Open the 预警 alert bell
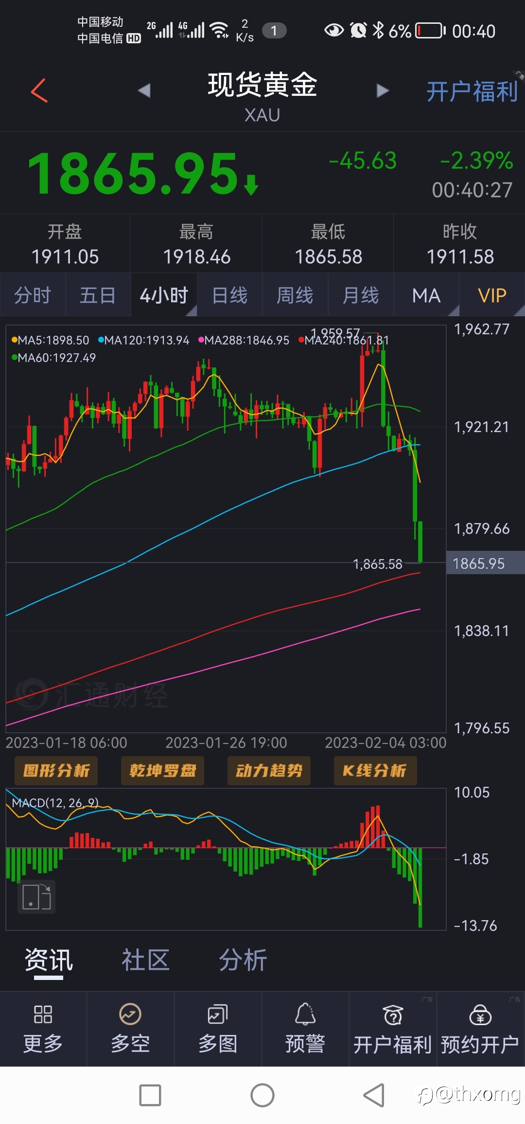 pyautogui.click(x=305, y=1029)
